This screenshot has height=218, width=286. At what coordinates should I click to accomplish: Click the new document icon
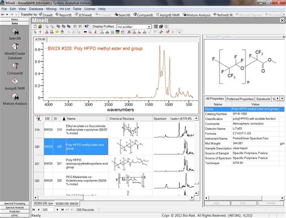[x=35, y=27]
